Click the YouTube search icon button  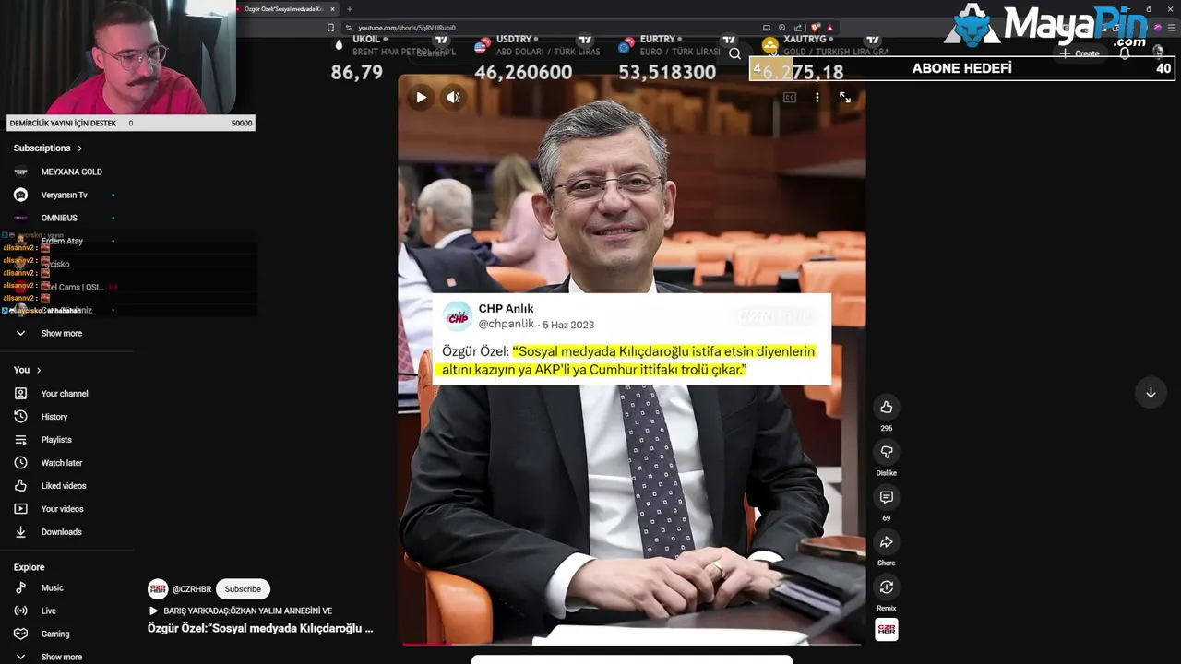pos(734,53)
